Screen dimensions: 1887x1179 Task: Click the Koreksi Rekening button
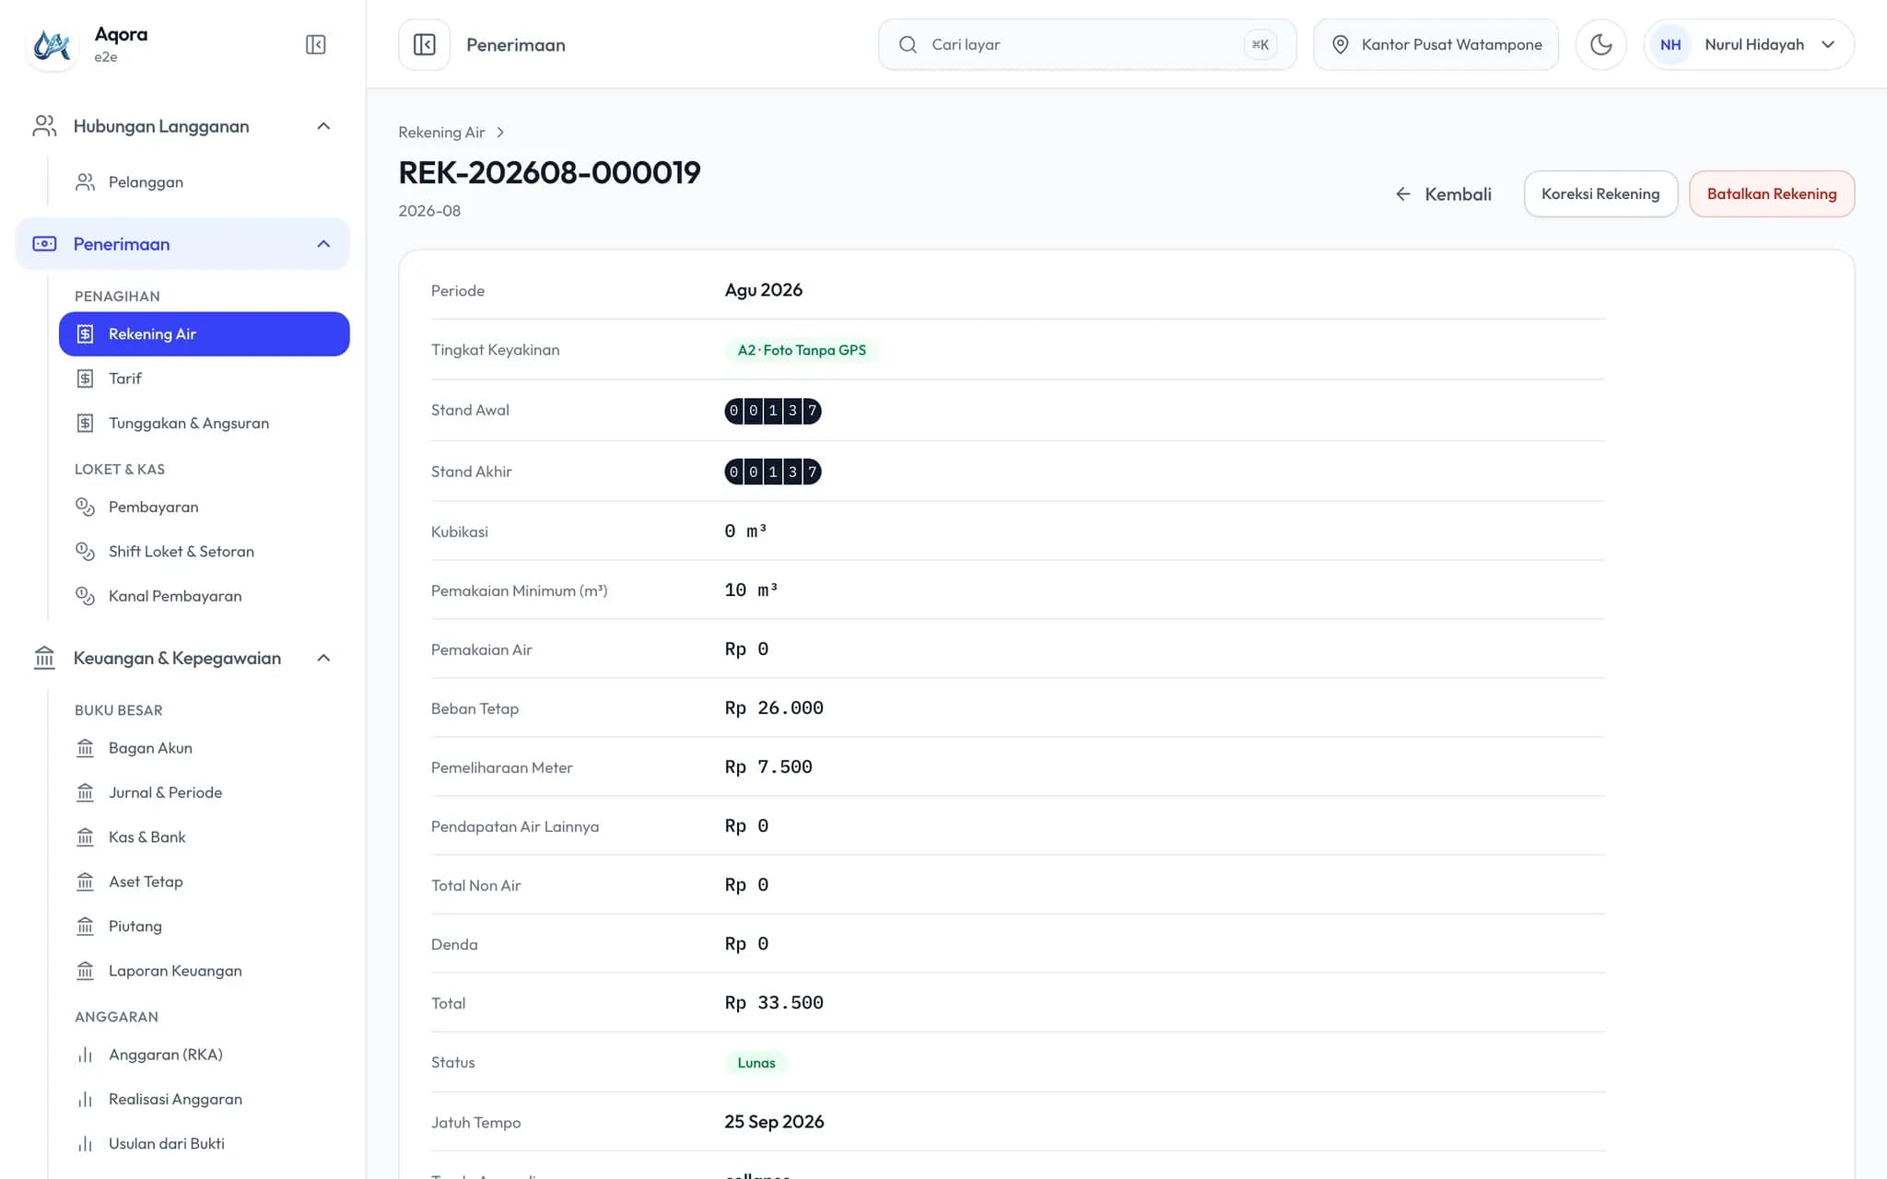(x=1600, y=194)
